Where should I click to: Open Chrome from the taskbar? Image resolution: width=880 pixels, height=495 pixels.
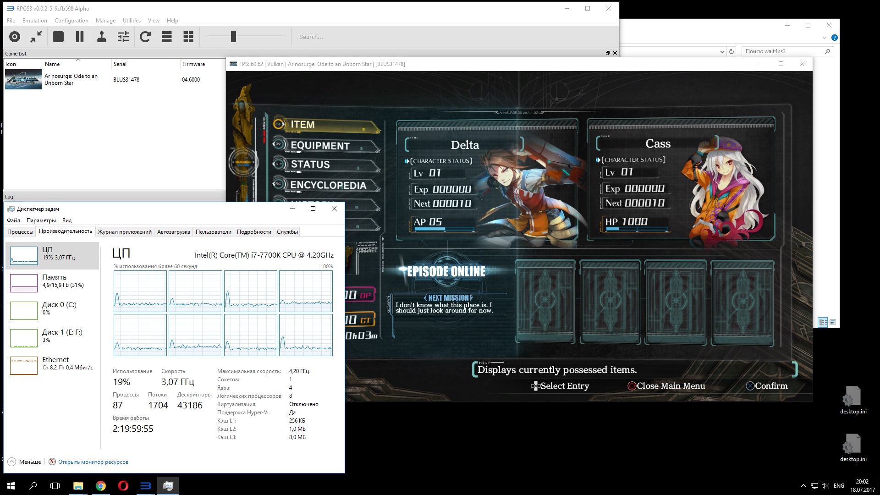click(x=101, y=486)
